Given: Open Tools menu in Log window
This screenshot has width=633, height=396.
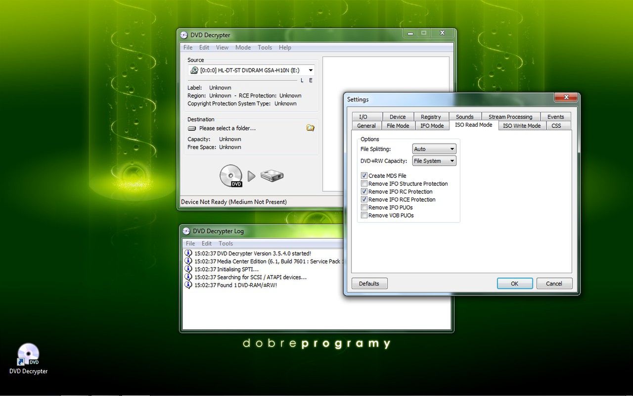Looking at the screenshot, I should (226, 244).
